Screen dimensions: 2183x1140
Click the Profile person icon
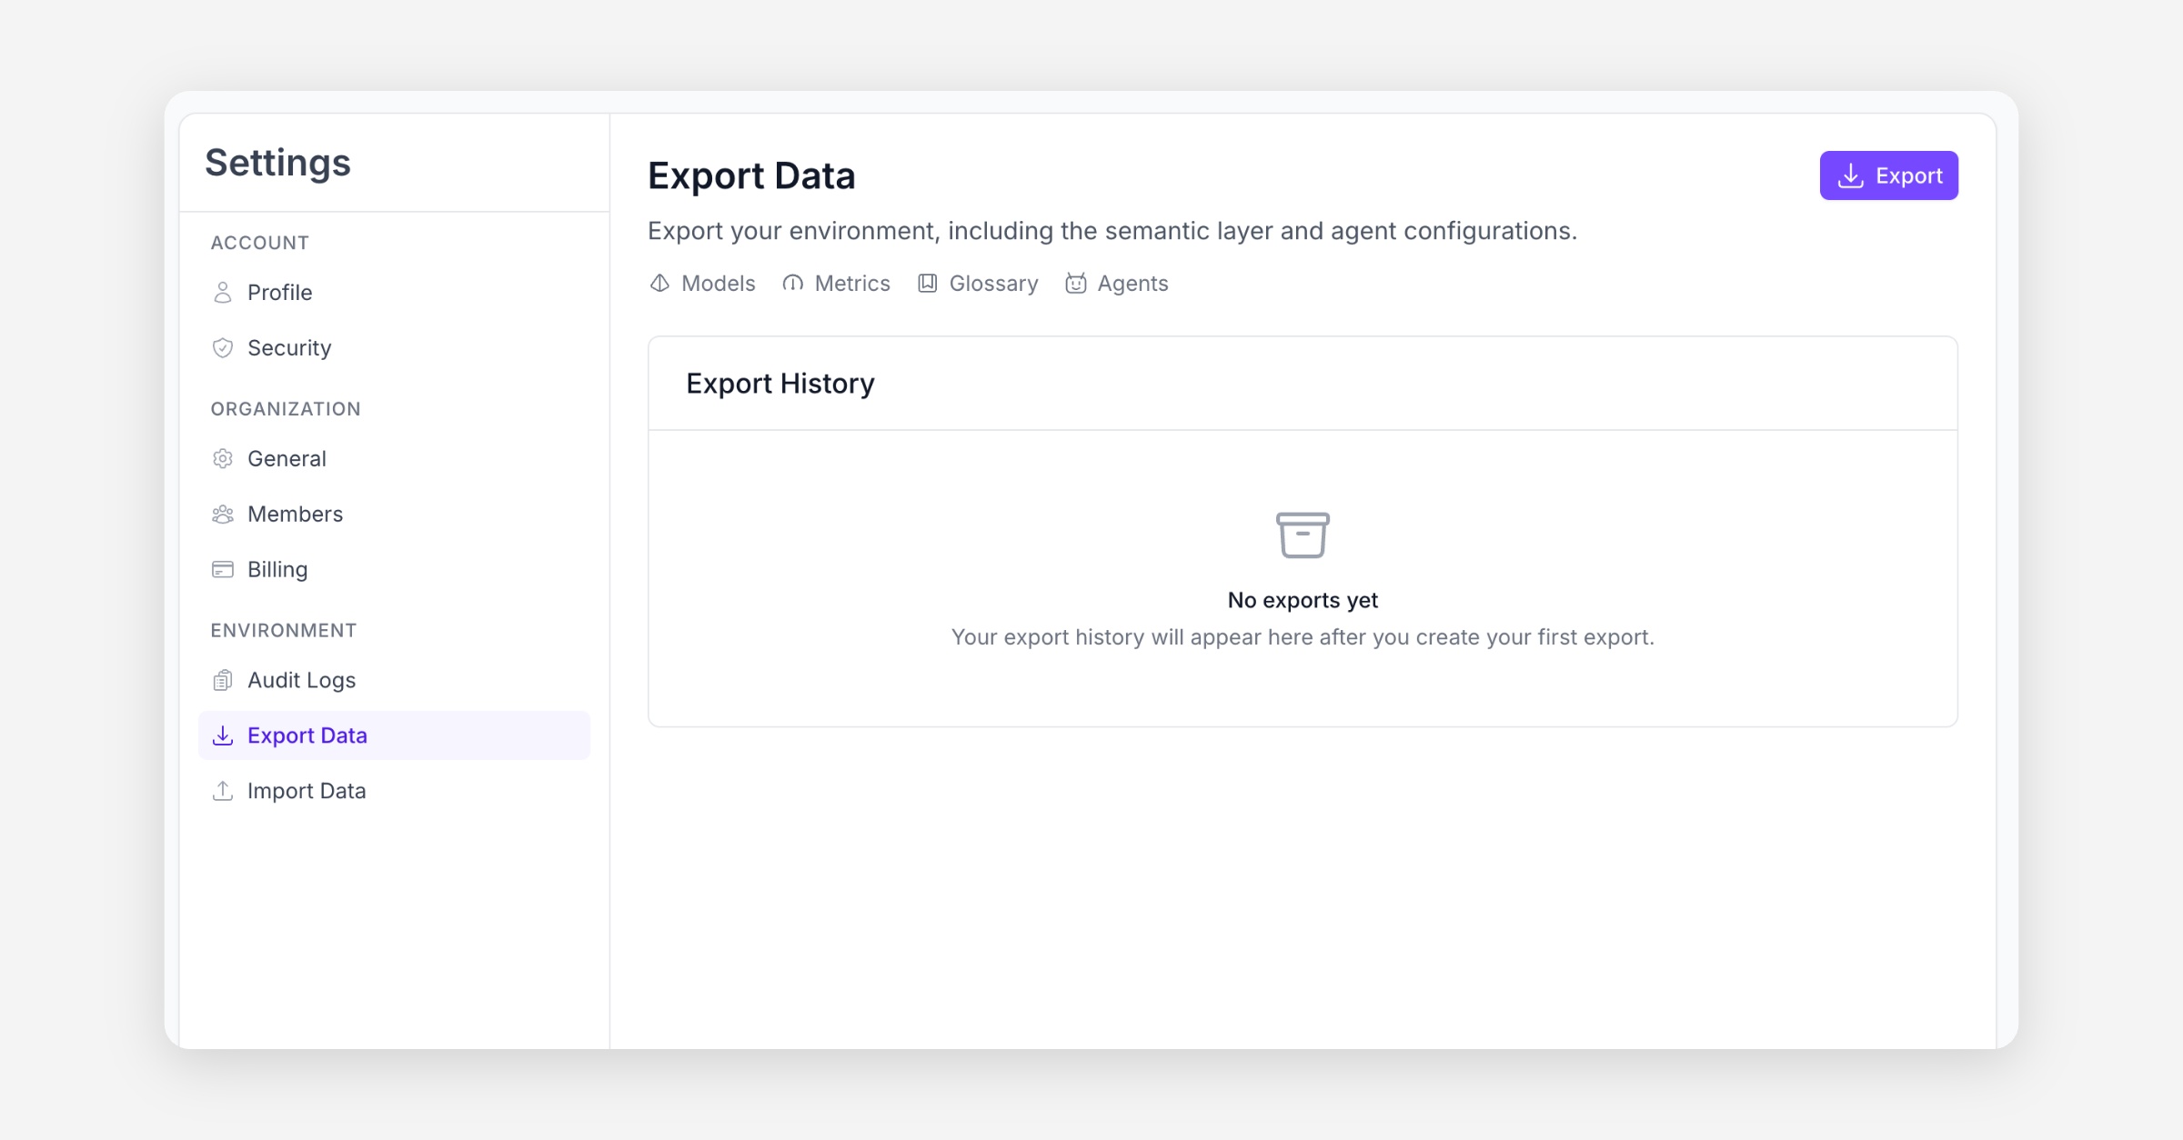[x=222, y=293]
